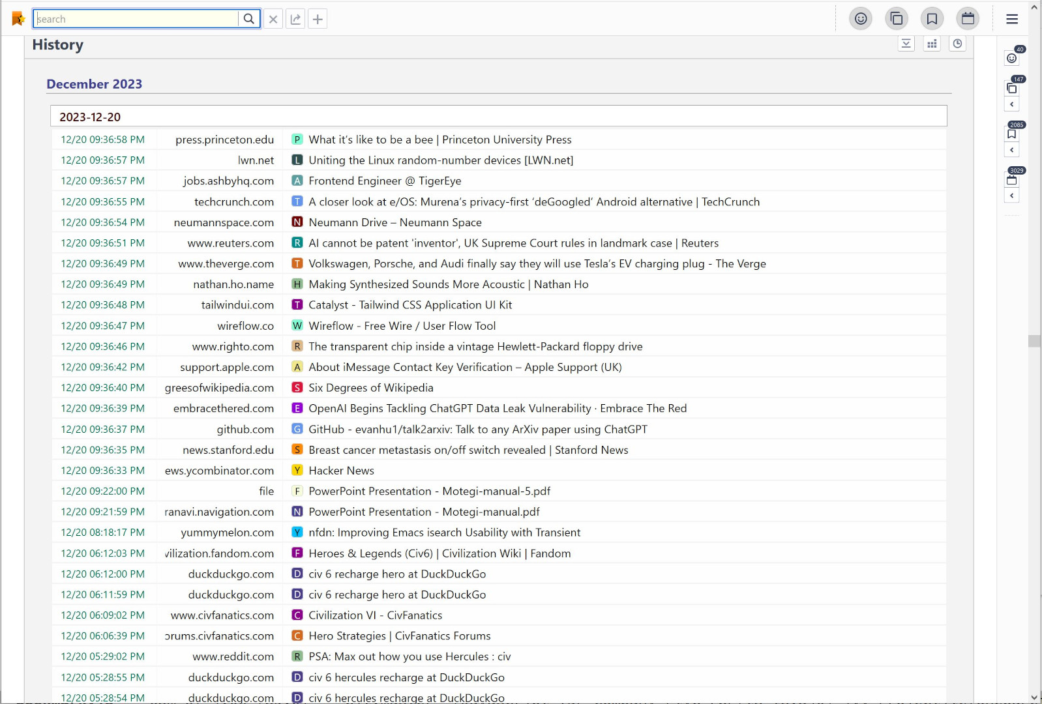
Task: Click sidebar calendar icon with badge 3029
Action: [1012, 179]
